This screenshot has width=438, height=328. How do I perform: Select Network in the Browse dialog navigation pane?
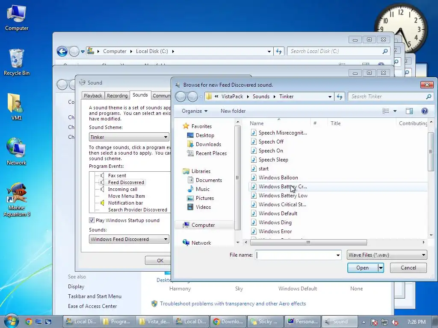tap(201, 243)
